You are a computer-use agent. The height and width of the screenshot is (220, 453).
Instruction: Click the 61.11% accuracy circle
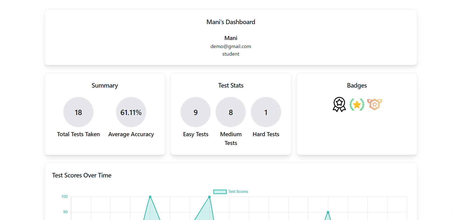[131, 112]
